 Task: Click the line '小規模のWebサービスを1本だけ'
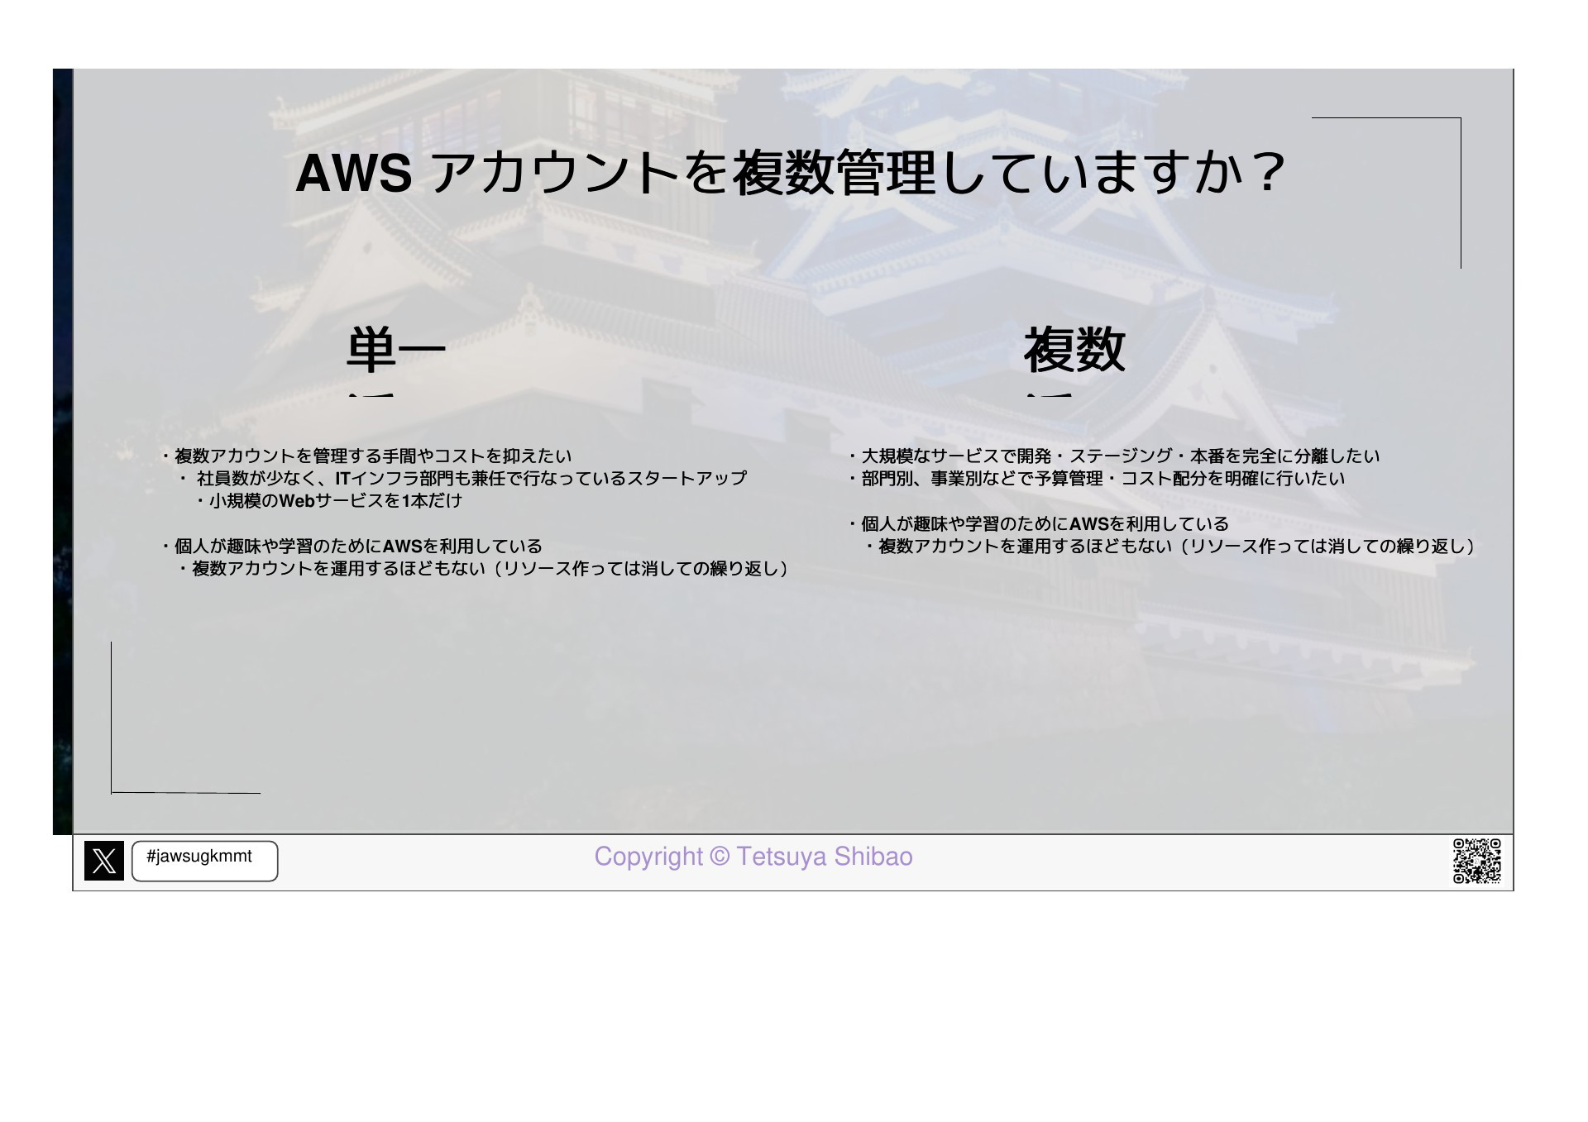click(x=328, y=500)
